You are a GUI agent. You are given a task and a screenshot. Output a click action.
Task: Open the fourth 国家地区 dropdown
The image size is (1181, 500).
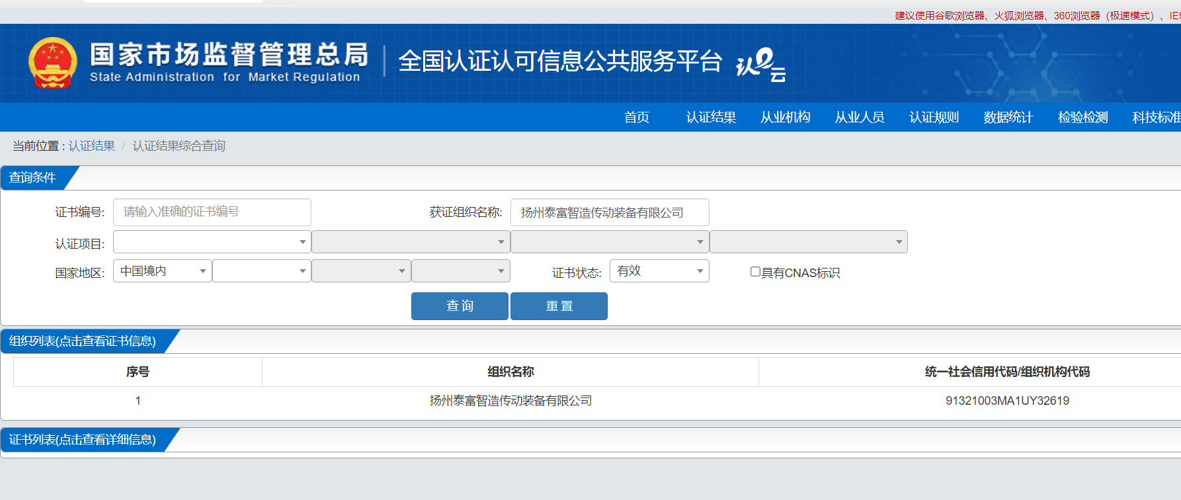point(461,271)
